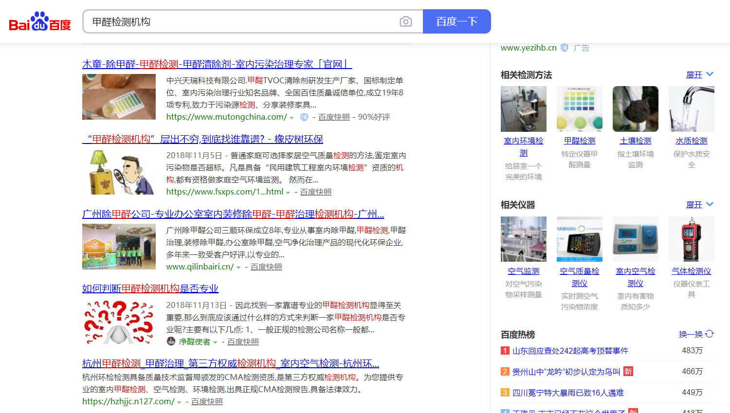Click the 新 badge next to 贵州山中龙吟 topic

point(628,371)
